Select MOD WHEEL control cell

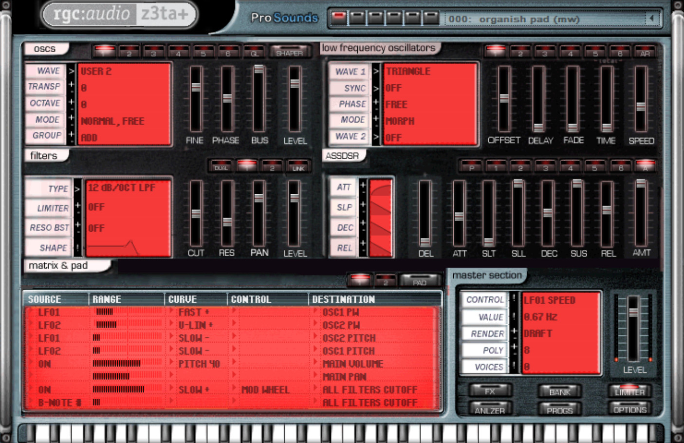pos(265,389)
